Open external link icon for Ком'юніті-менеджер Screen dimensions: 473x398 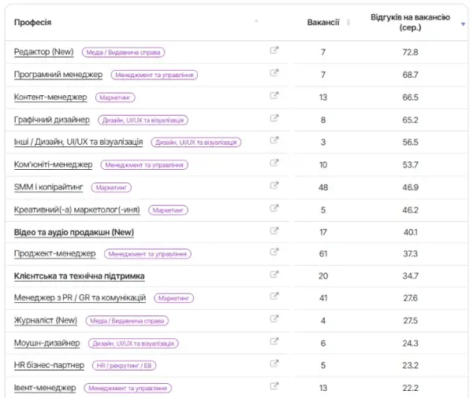pyautogui.click(x=274, y=163)
